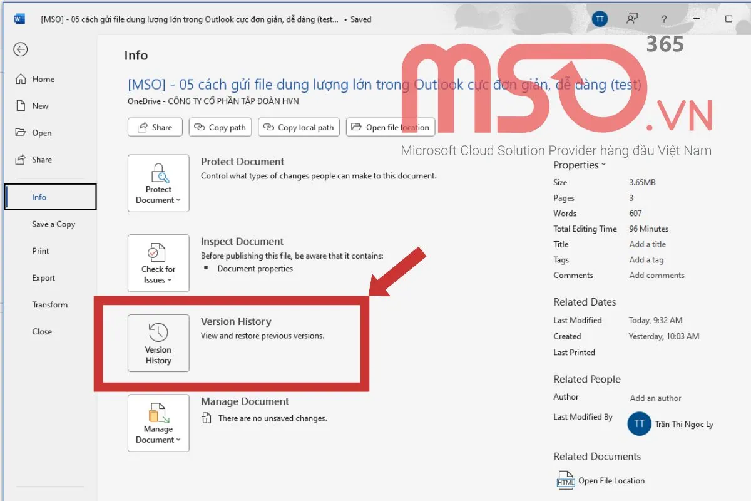Click the feedback person icon in title bar

coord(632,19)
